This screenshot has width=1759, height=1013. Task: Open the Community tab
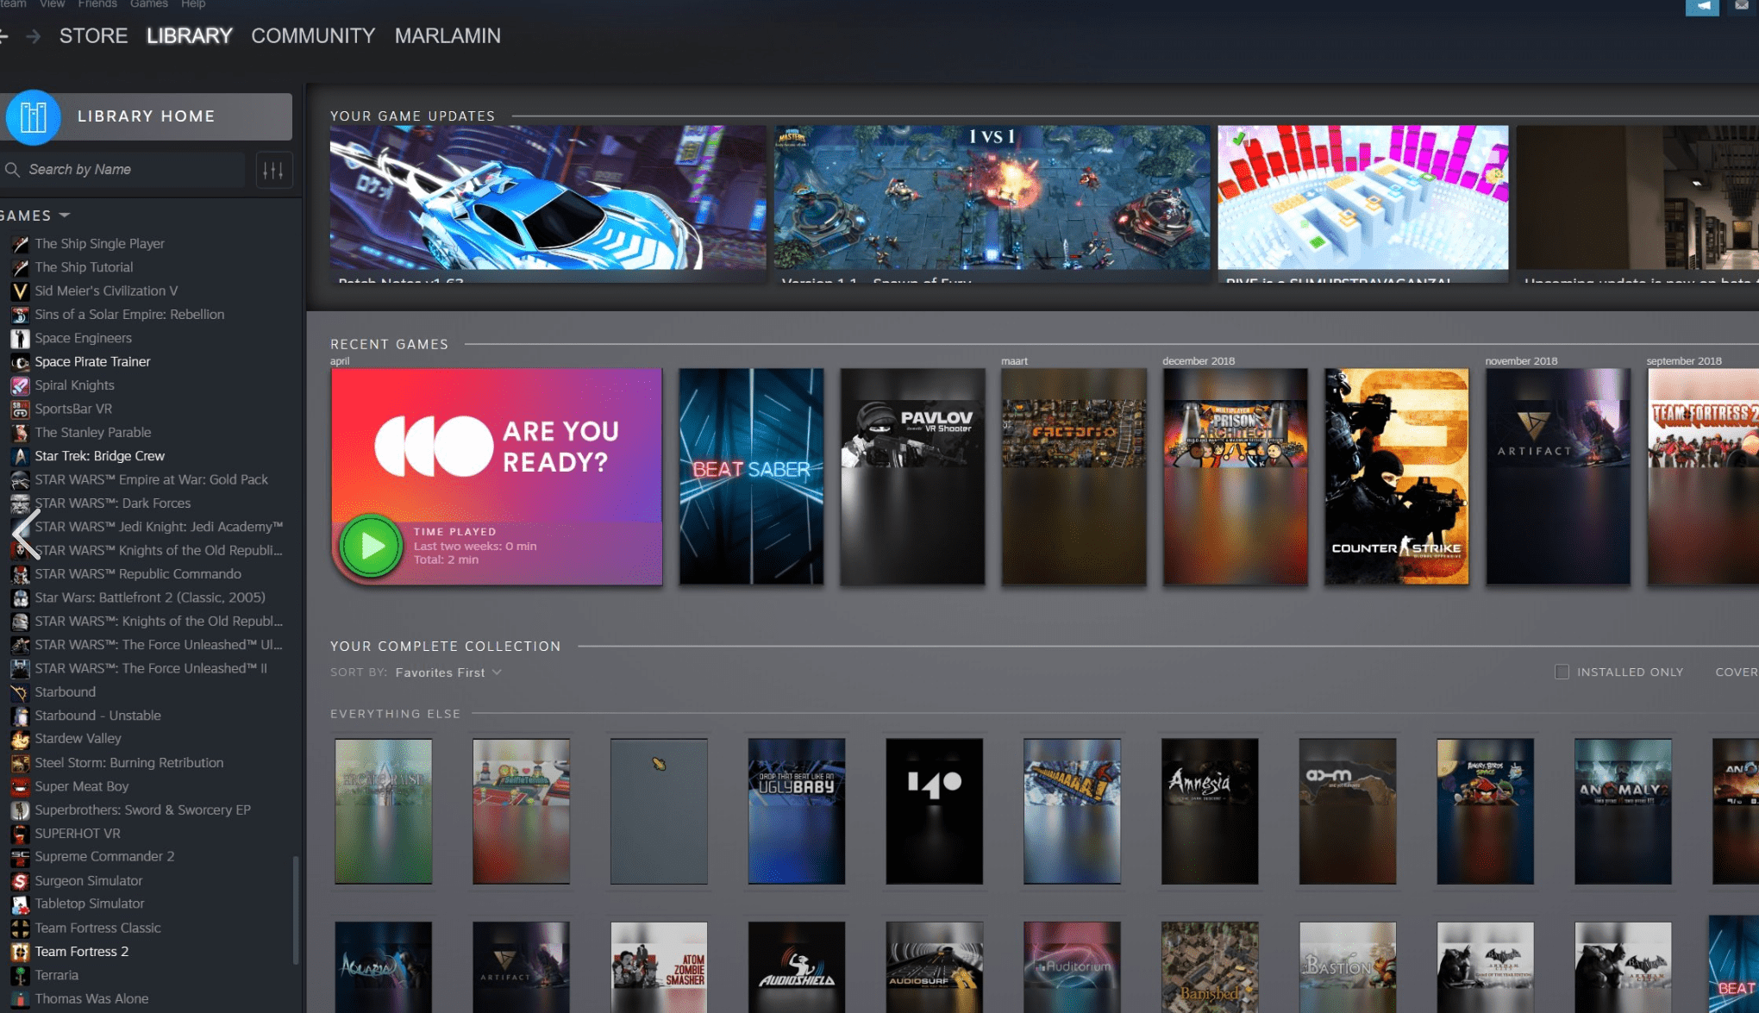313,36
